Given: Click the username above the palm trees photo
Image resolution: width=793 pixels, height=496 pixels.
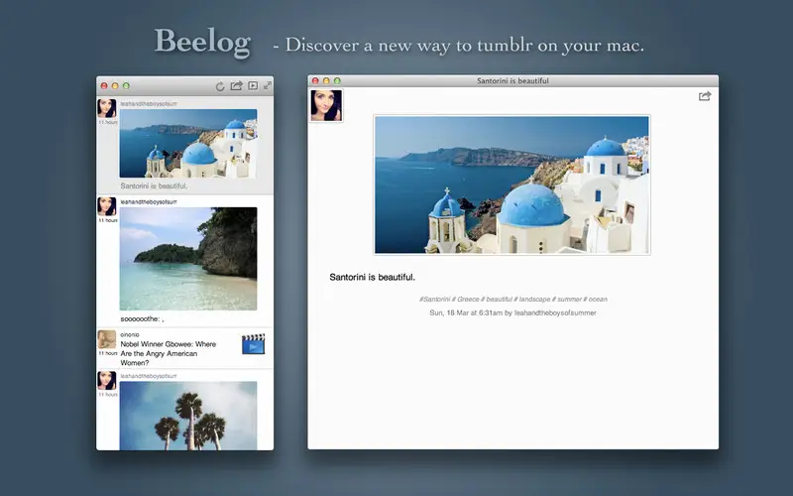Looking at the screenshot, I should click(x=149, y=376).
